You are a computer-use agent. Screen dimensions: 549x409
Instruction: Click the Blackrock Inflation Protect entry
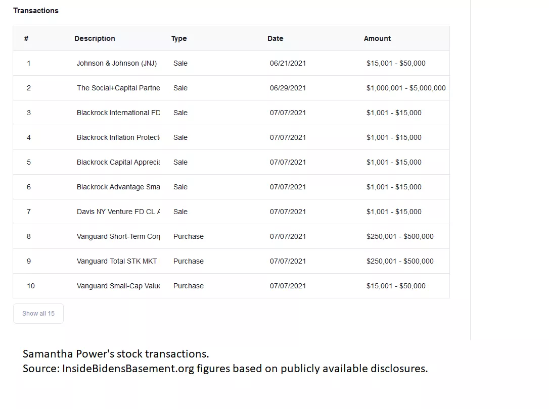[118, 137]
